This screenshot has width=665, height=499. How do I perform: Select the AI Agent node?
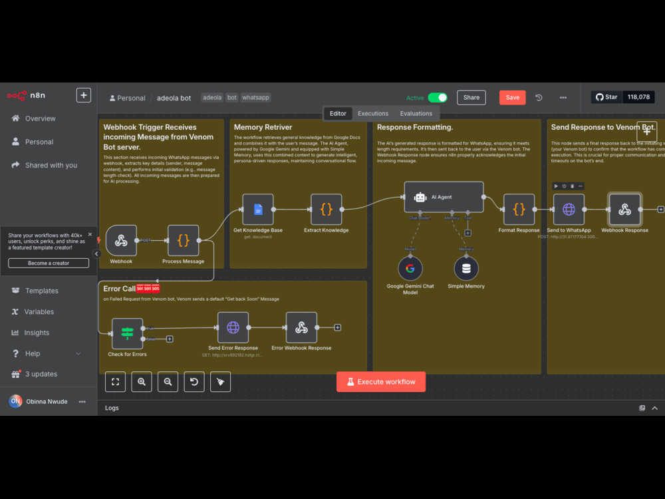click(x=444, y=197)
